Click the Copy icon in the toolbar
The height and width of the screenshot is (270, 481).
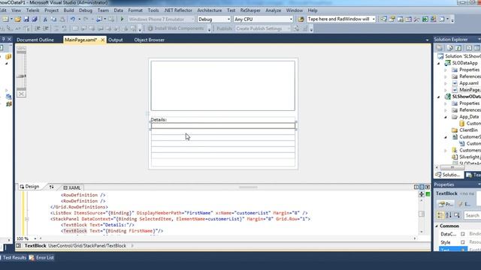(53, 19)
